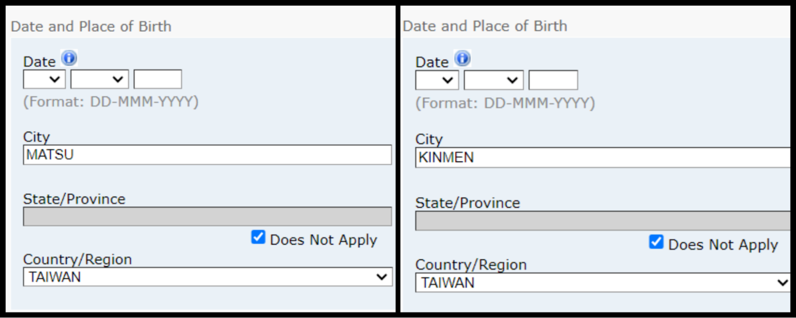This screenshot has height=318, width=796.
Task: Click the City field containing MATSU
Action: pos(207,155)
